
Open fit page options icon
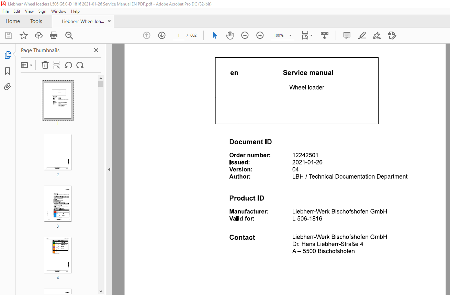[x=305, y=35]
